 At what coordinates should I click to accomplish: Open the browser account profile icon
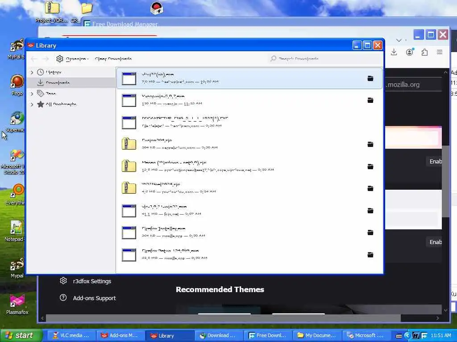tap(410, 52)
